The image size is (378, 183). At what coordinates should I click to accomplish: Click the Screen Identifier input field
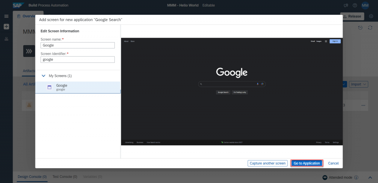(78, 60)
